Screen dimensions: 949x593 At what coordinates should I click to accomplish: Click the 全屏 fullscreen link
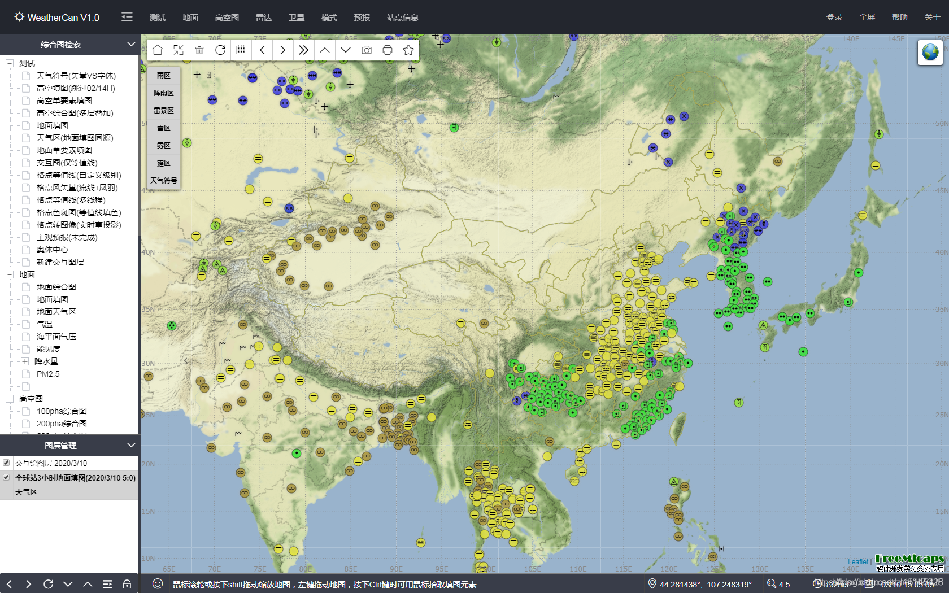coord(867,17)
